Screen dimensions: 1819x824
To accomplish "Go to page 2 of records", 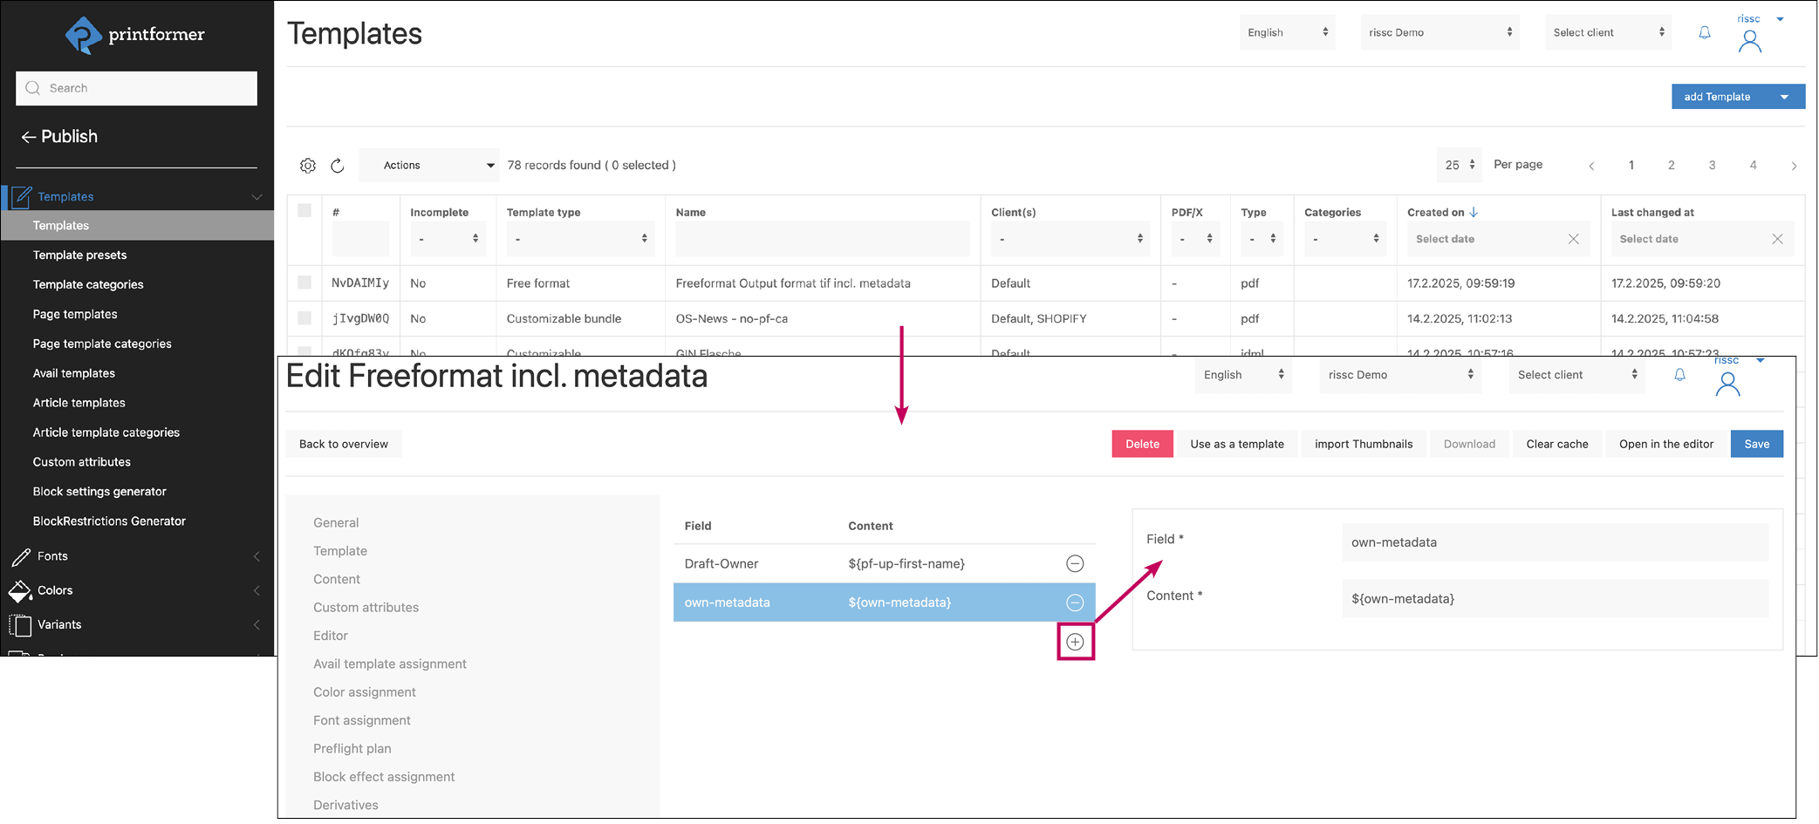I will coord(1671,166).
